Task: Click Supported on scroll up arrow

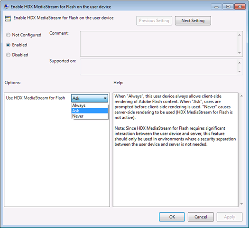Action: click(x=240, y=63)
